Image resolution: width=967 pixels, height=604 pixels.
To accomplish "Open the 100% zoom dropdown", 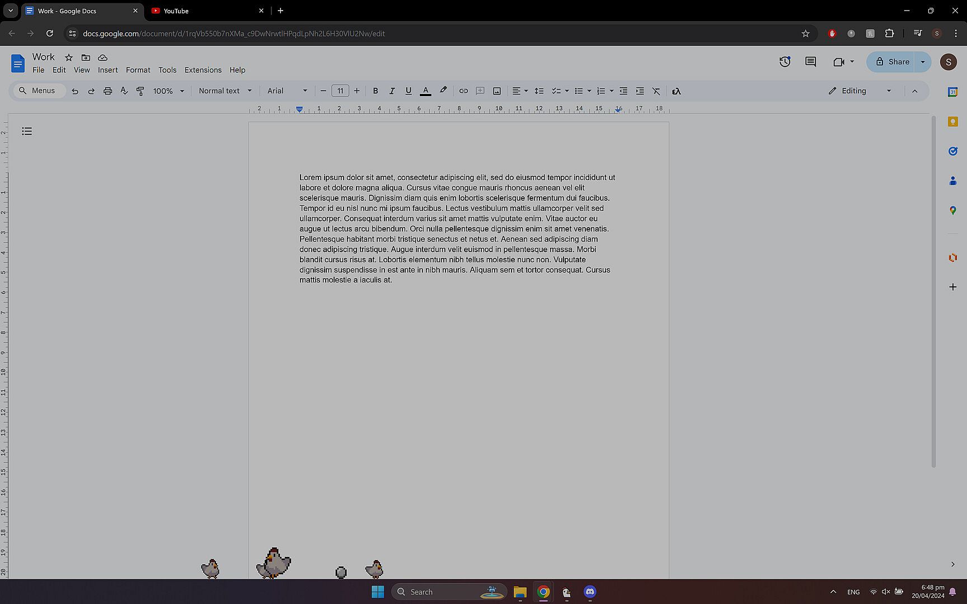I will pos(168,91).
